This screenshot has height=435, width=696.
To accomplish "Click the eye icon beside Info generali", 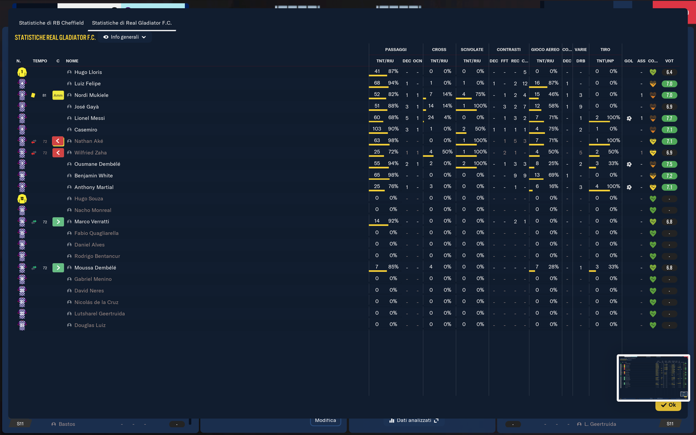I will tap(105, 37).
